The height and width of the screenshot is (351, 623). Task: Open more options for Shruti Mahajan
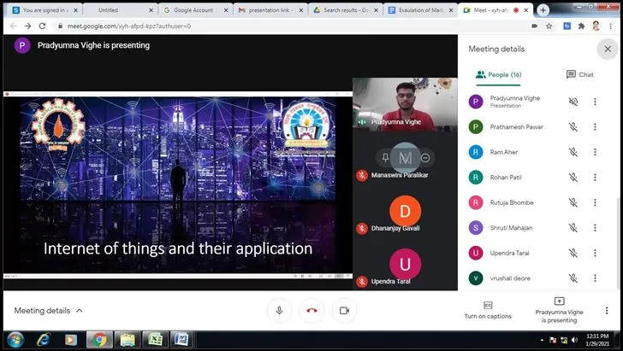tap(595, 228)
